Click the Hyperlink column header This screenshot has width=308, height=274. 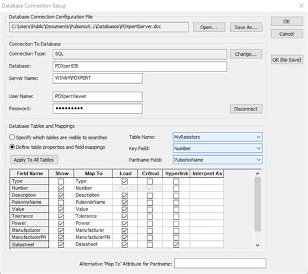click(x=177, y=173)
